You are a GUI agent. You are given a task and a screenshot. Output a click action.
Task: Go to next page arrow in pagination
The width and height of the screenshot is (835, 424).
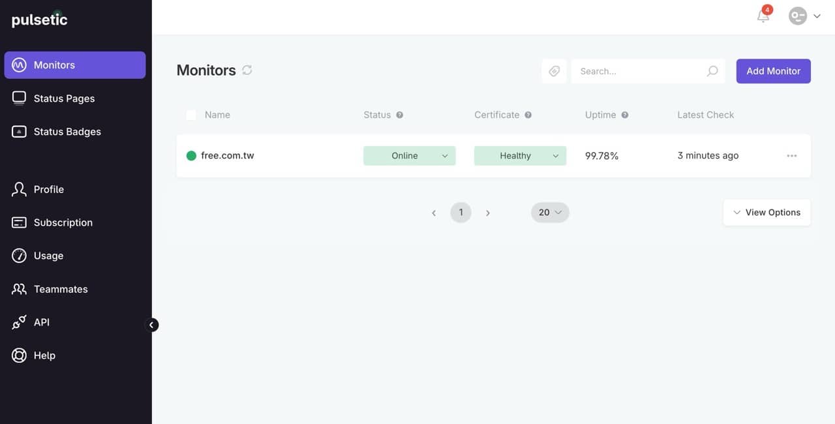pos(488,213)
